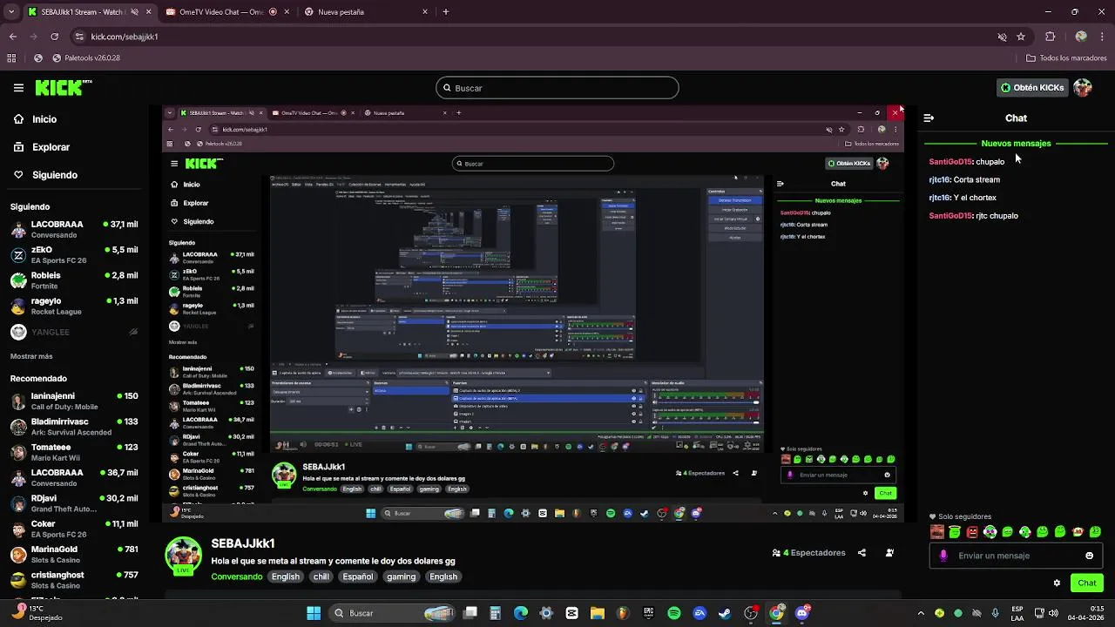Image resolution: width=1115 pixels, height=627 pixels.
Task: Open laninajenni recommended channel
Action: click(x=74, y=401)
